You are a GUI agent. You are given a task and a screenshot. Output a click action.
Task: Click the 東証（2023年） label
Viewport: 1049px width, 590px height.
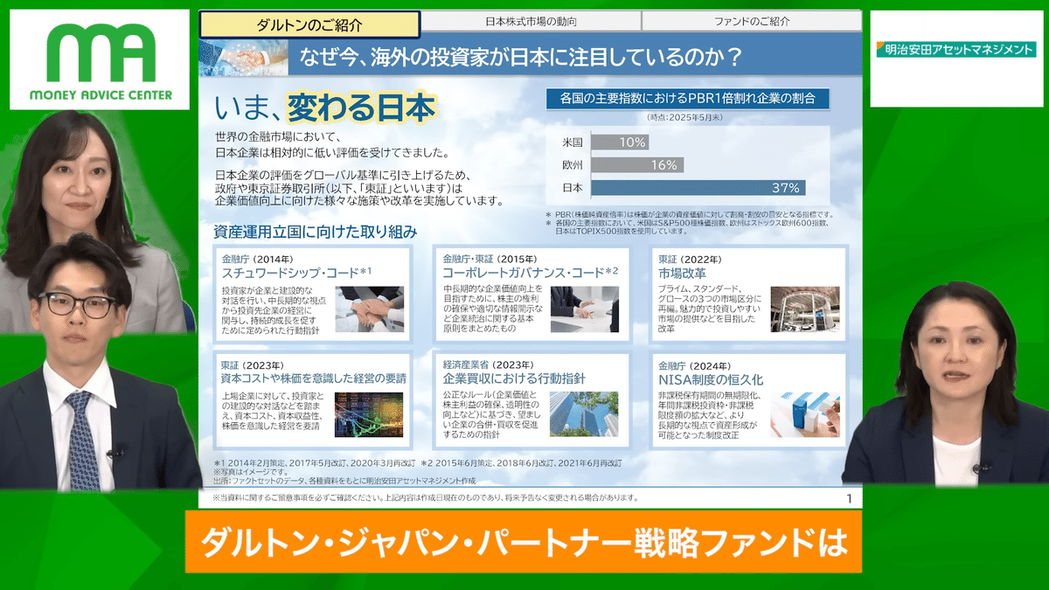coord(254,364)
